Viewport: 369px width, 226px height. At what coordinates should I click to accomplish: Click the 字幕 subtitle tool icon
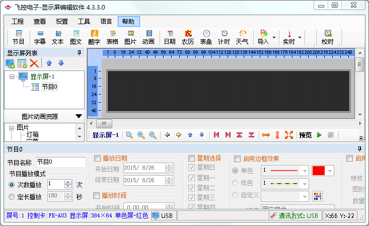tap(40, 37)
